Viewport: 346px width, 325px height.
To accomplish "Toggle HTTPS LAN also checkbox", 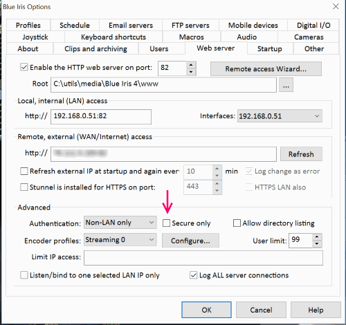I will [249, 187].
